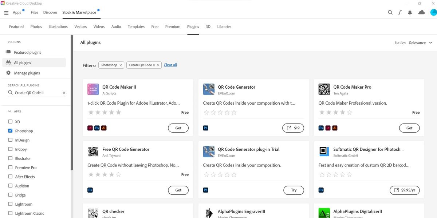Remove the Create QR Code II filter chip
Screen dimensions: 437x218
pos(158,65)
